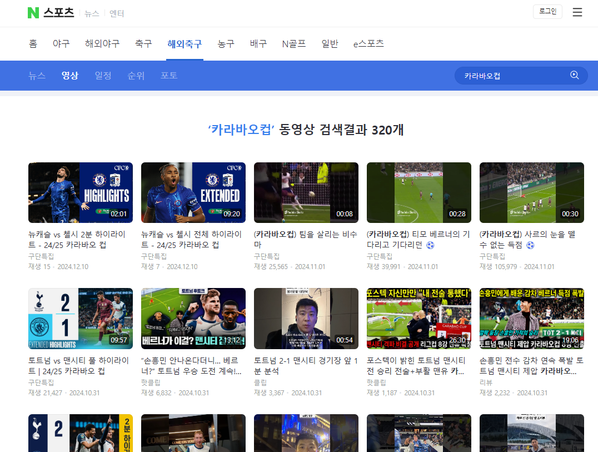Play the 00:08 video thumbnail
The width and height of the screenshot is (598, 452).
point(306,192)
